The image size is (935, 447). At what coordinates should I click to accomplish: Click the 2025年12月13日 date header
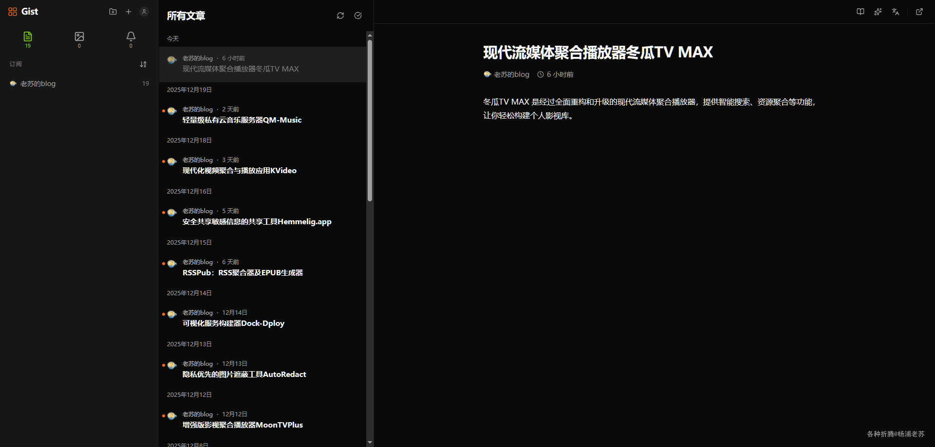click(x=189, y=344)
